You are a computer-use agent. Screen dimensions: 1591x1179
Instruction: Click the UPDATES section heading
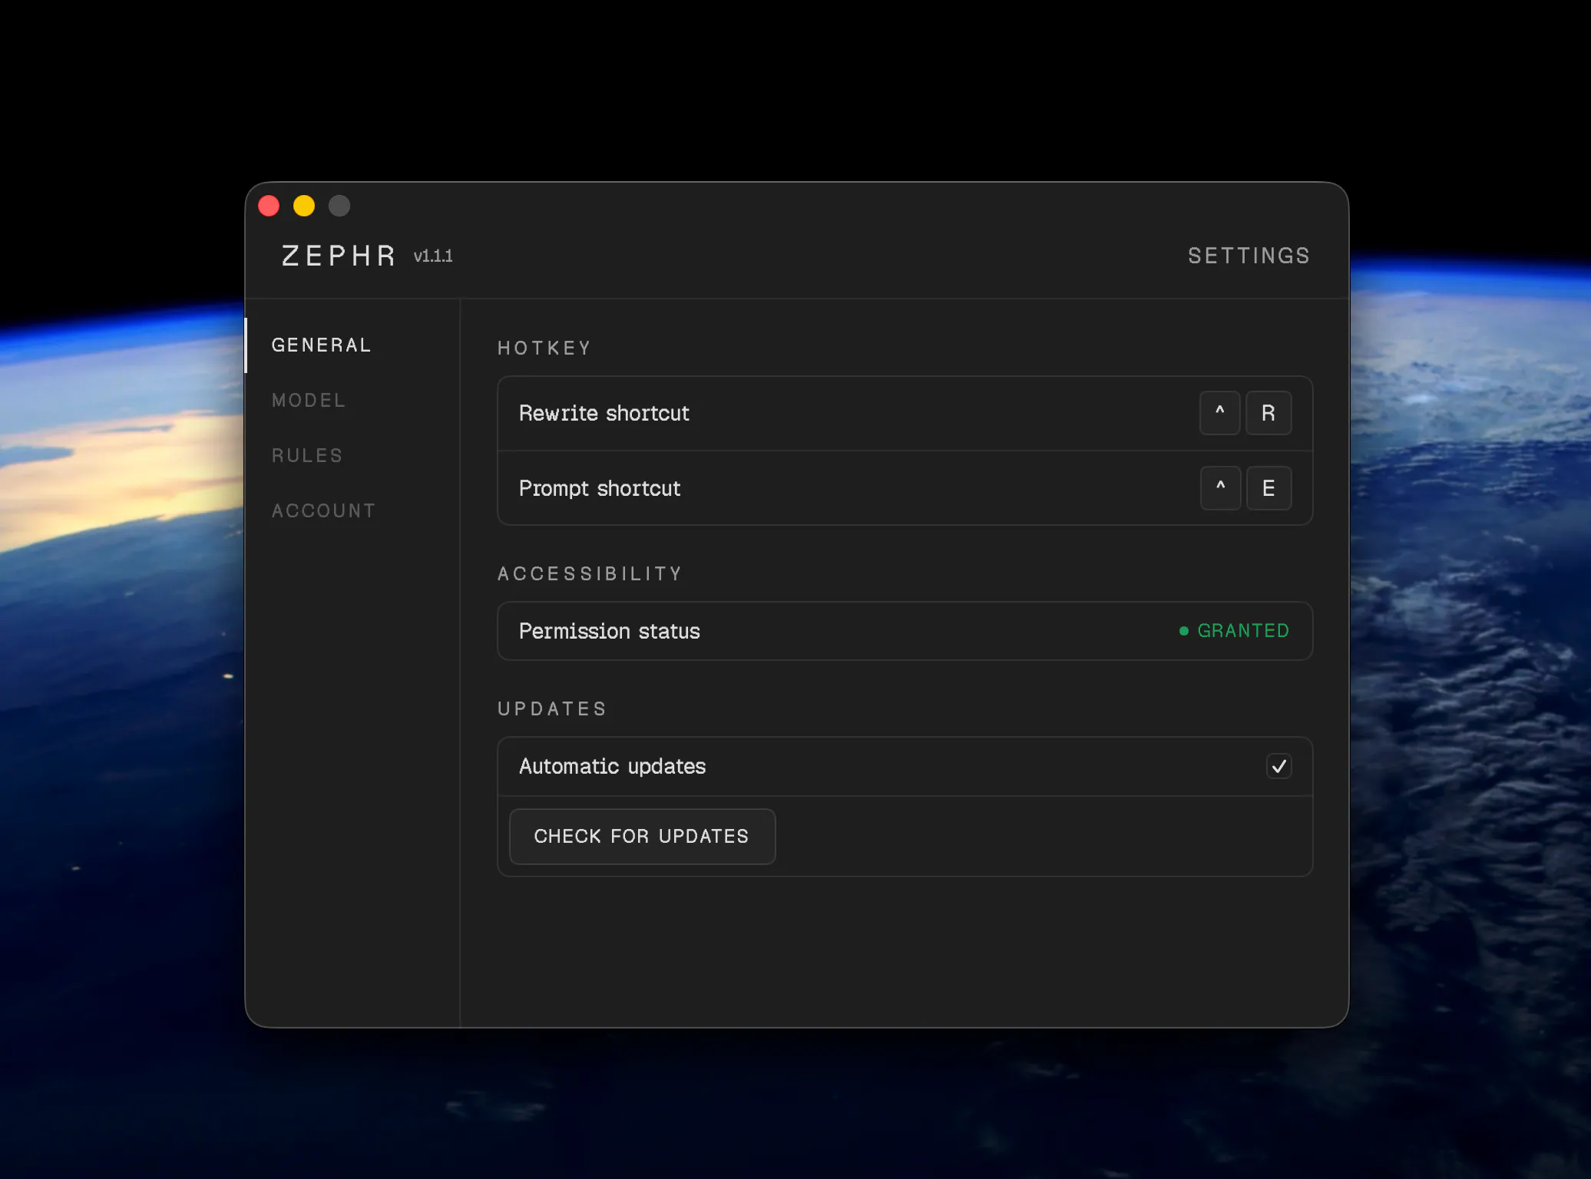[x=552, y=709]
